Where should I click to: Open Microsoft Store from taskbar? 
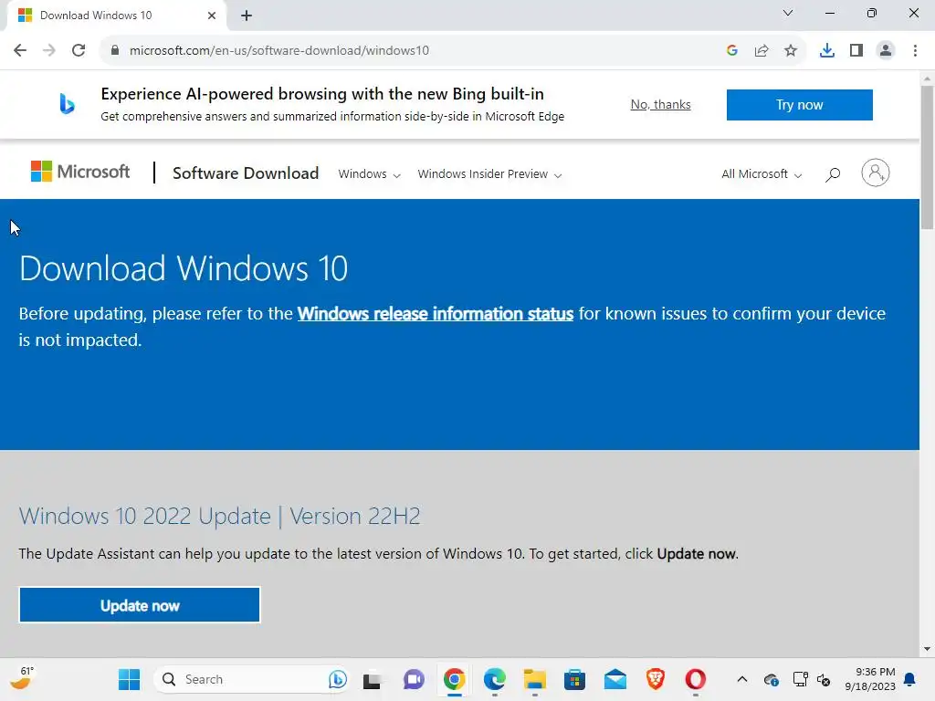(575, 679)
